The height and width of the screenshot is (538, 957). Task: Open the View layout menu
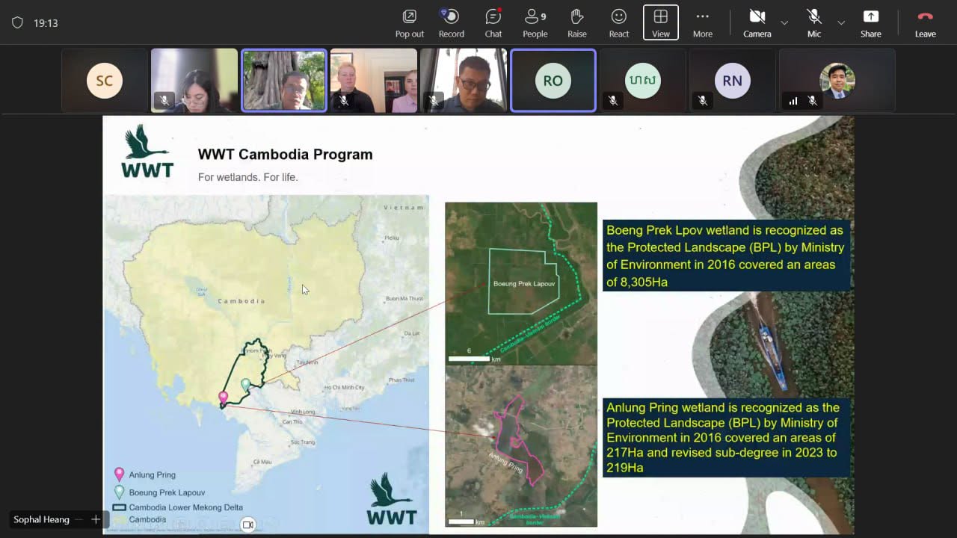click(661, 23)
